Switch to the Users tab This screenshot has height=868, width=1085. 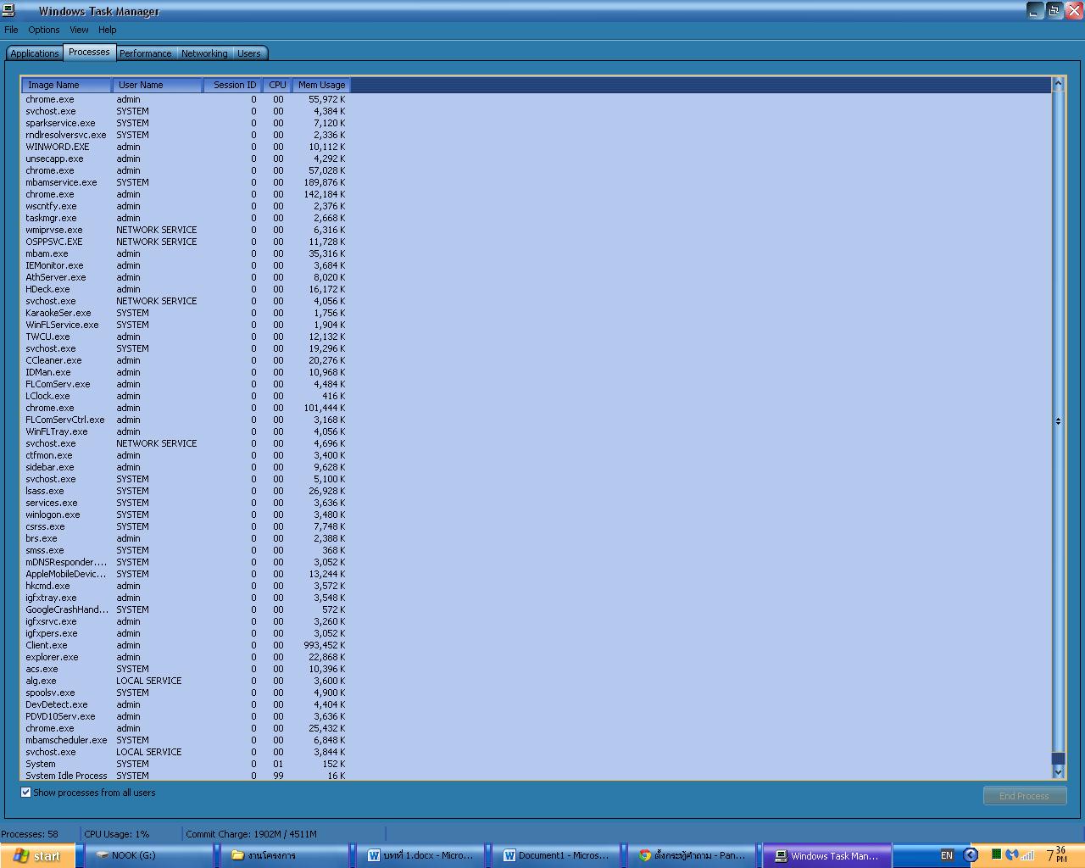pos(249,53)
